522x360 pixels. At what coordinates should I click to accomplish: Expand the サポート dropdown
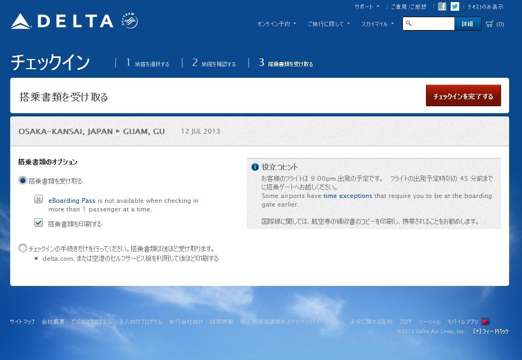tap(367, 6)
